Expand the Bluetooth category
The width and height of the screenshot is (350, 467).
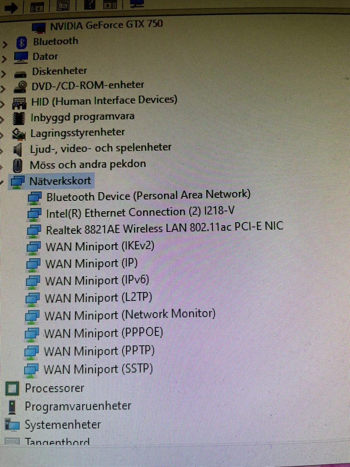tap(5, 44)
